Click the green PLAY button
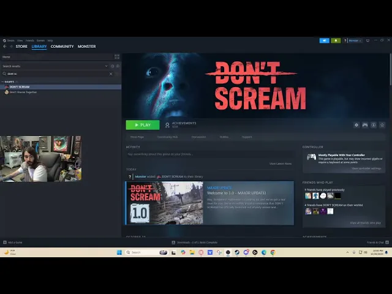392x294 pixels. coord(143,125)
